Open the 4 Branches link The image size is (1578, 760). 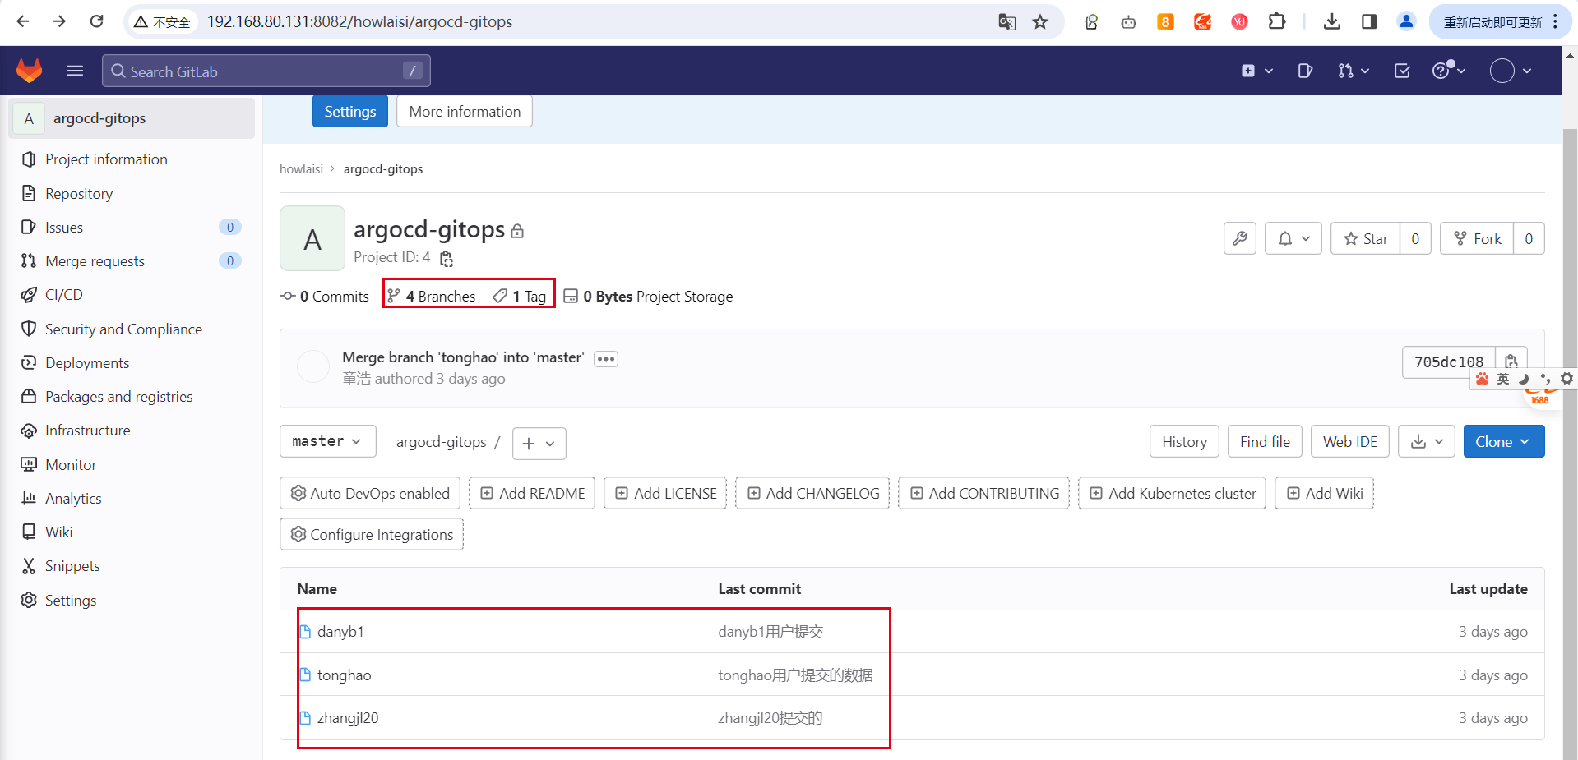click(433, 296)
